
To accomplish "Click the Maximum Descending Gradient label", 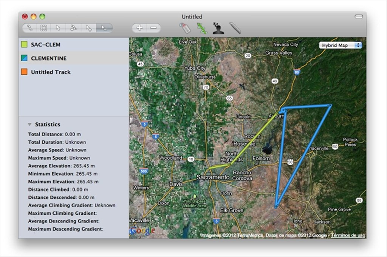I will [x=65, y=229].
